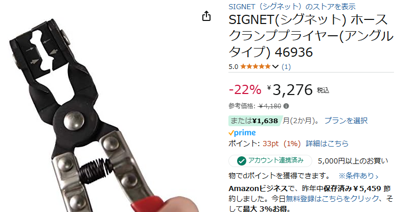Expand the rating breakdown chevron

click(275, 67)
